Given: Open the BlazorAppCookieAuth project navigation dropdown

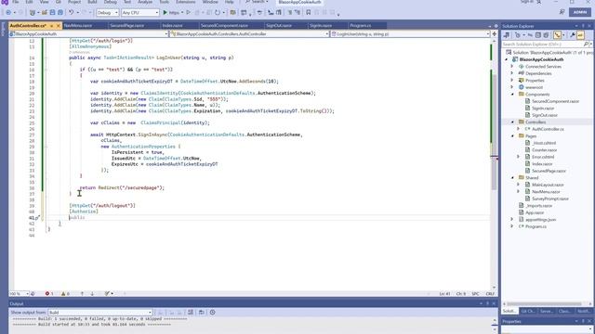Looking at the screenshot, I should 88,34.
